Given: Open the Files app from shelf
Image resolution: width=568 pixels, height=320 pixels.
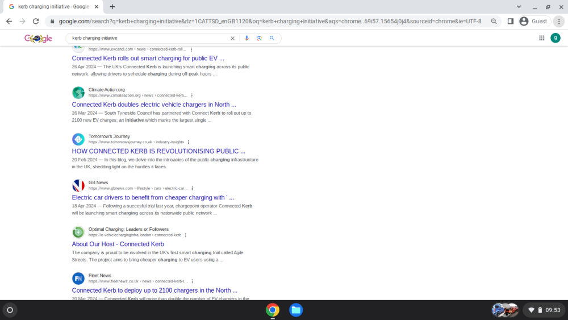Looking at the screenshot, I should click(x=295, y=310).
